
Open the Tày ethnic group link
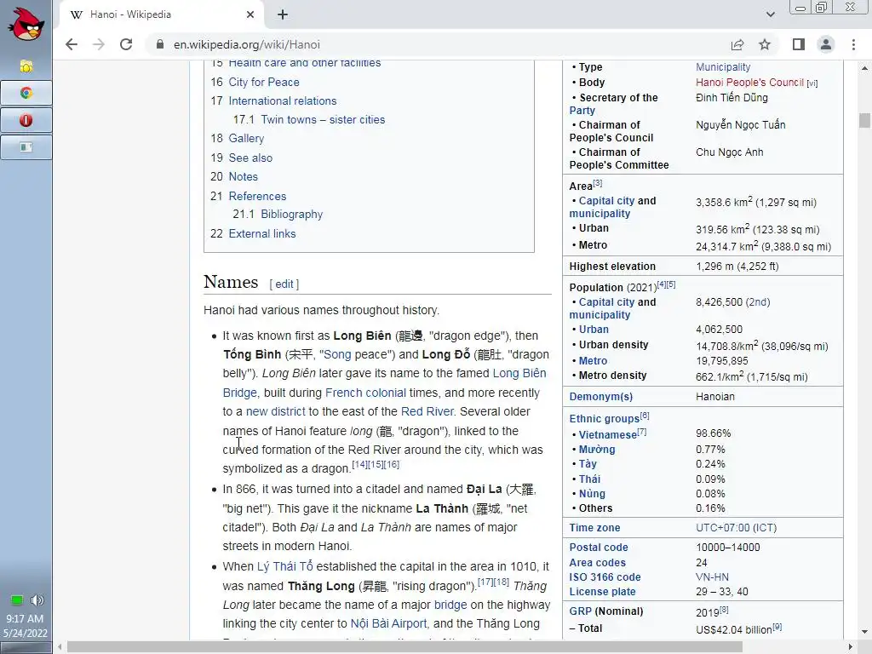click(x=588, y=464)
